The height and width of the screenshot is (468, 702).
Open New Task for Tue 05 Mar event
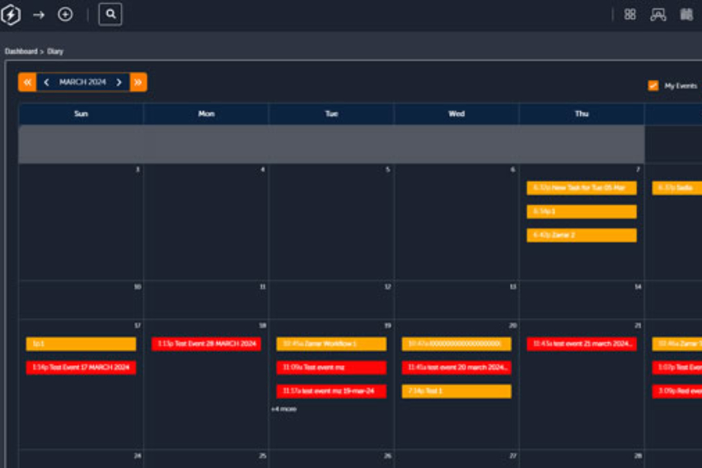pos(582,188)
